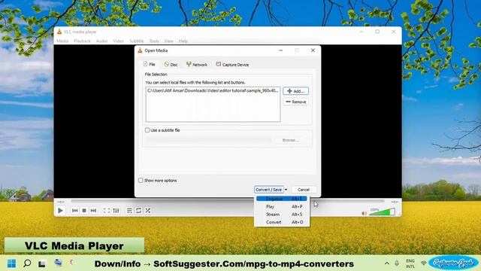Screen dimensions: 481x271
Task: Click the ENG INTL language indicator
Action: click(410, 263)
